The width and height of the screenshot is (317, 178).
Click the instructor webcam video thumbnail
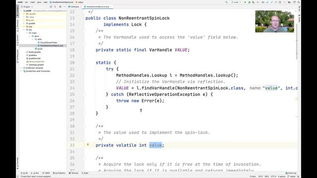(274, 21)
